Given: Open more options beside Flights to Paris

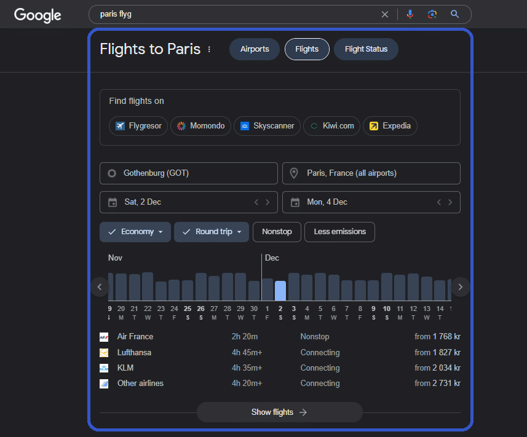Looking at the screenshot, I should coord(209,49).
